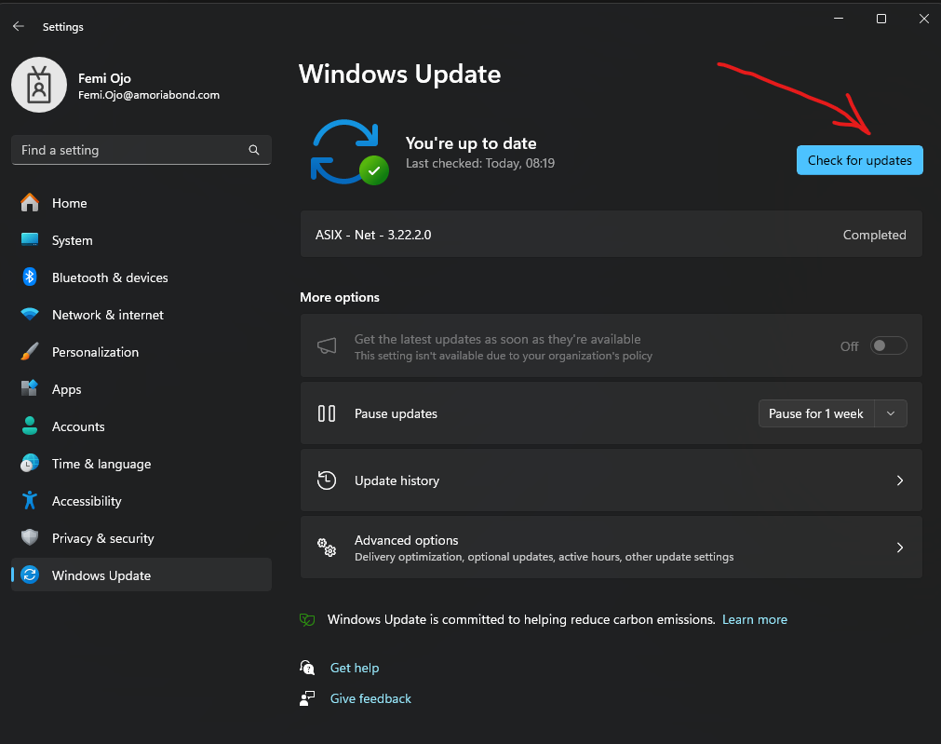Open Accessibility settings
Viewport: 941px width, 744px height.
point(141,501)
